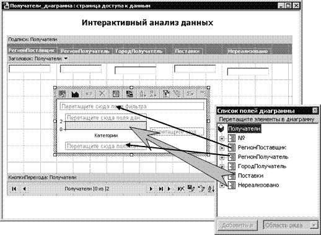The height and width of the screenshot is (235, 321).
Task: Click the Интерактивный анализ данных heading
Action: click(147, 22)
